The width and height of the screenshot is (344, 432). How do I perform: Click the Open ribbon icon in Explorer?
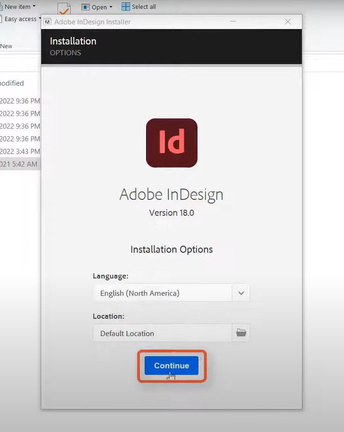(85, 7)
